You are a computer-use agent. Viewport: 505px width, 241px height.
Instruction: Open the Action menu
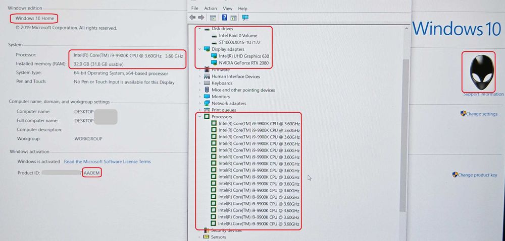(210, 9)
